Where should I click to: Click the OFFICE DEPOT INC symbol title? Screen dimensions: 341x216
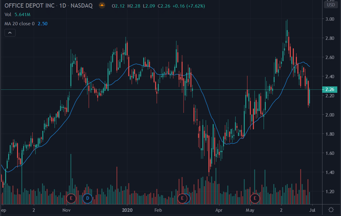coord(30,6)
